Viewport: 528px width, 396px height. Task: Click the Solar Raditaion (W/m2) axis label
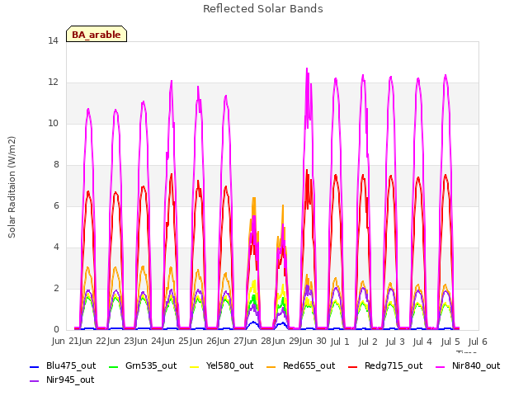tap(12, 187)
